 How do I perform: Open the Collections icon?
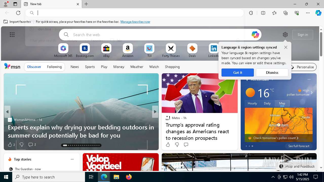[x=286, y=13]
